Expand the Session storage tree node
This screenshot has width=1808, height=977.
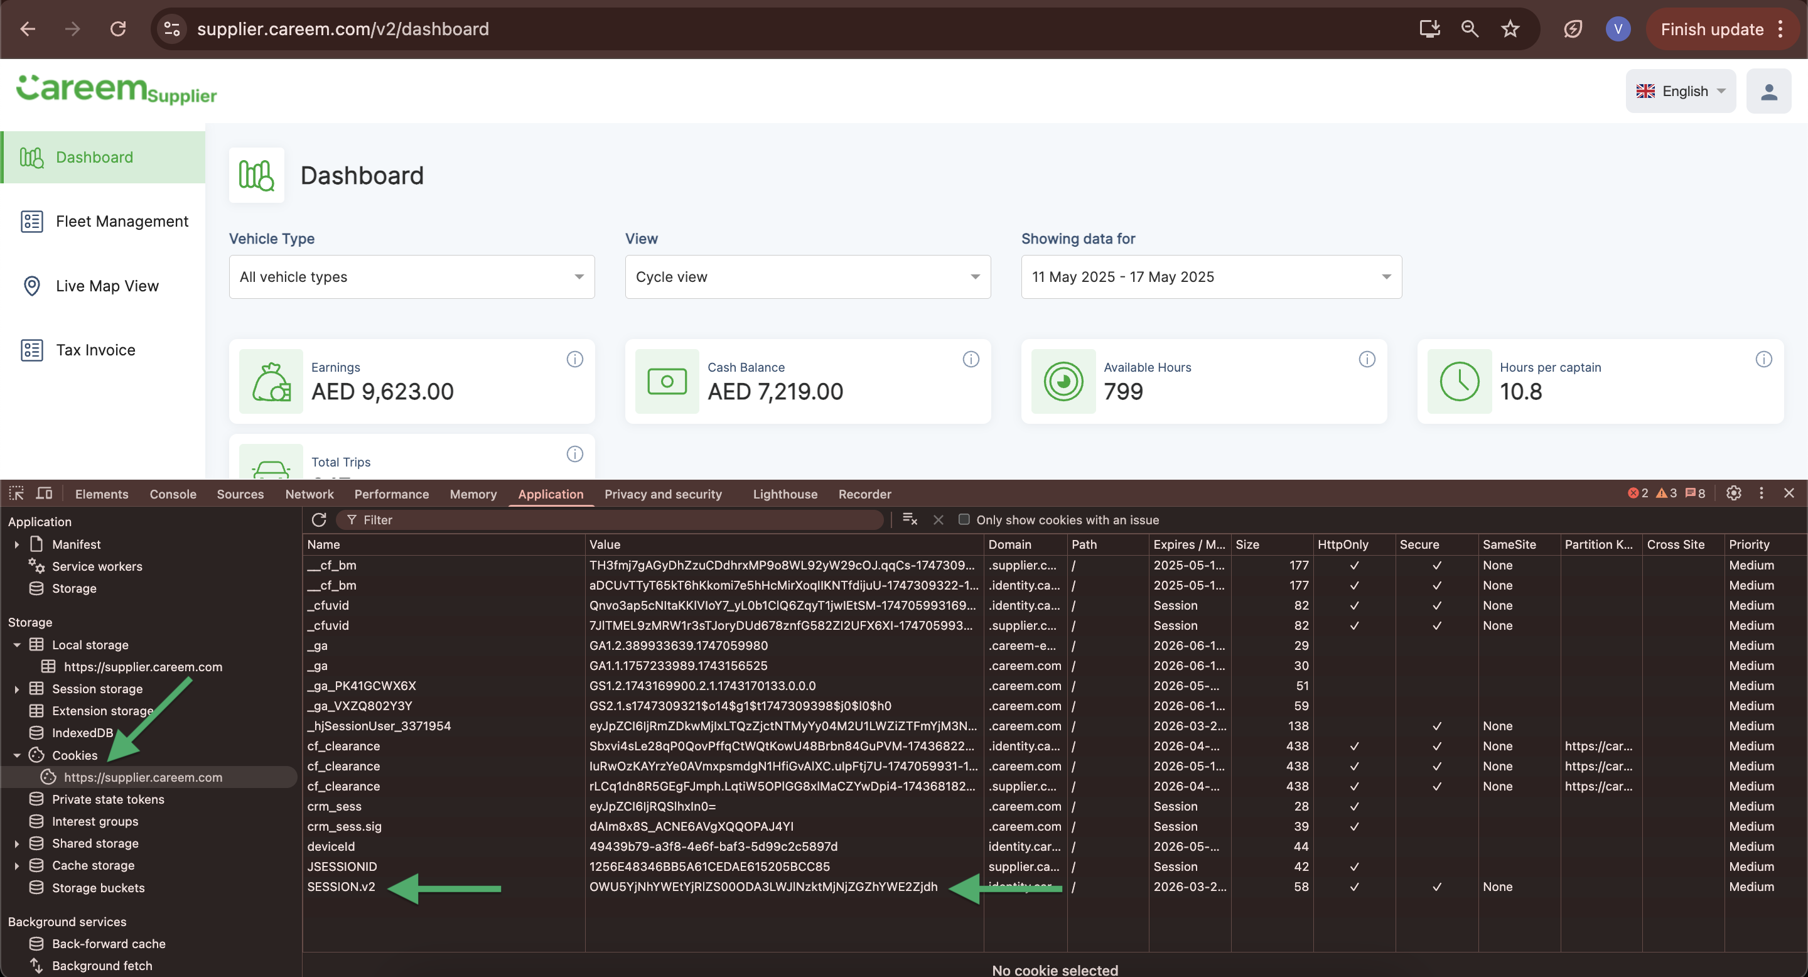point(17,689)
